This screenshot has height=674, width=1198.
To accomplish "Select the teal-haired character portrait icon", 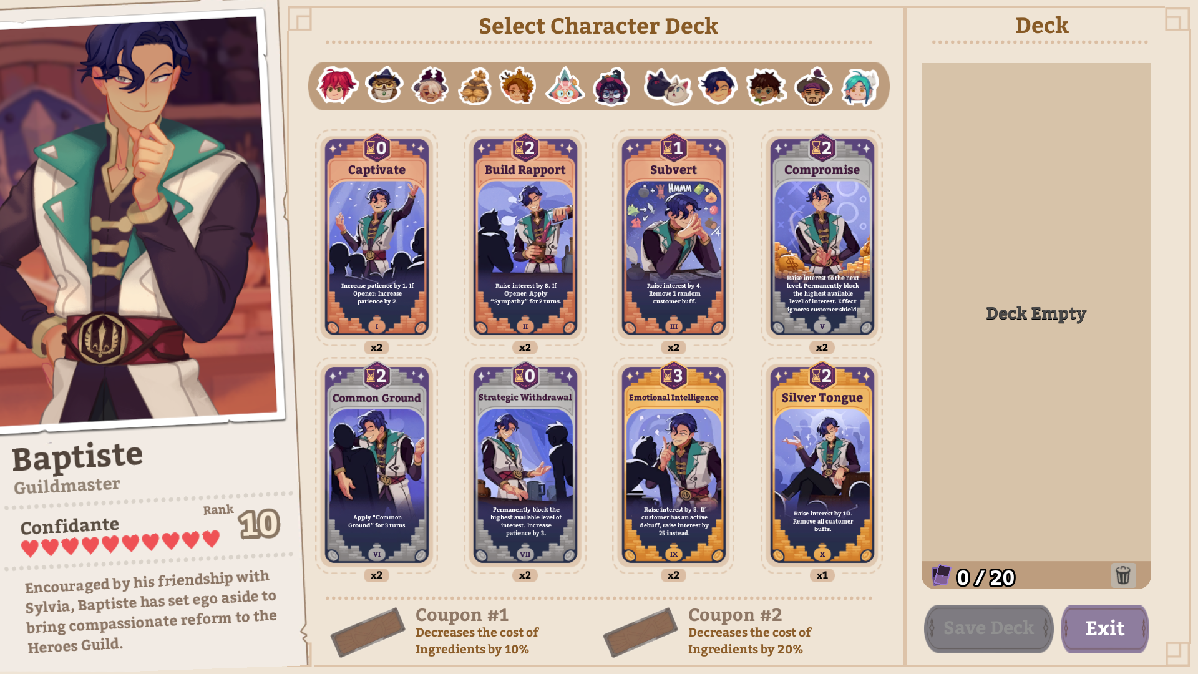I will click(x=860, y=87).
